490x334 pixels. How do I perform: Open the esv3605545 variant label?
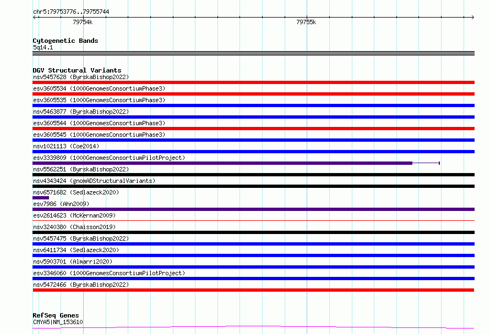[x=99, y=135]
